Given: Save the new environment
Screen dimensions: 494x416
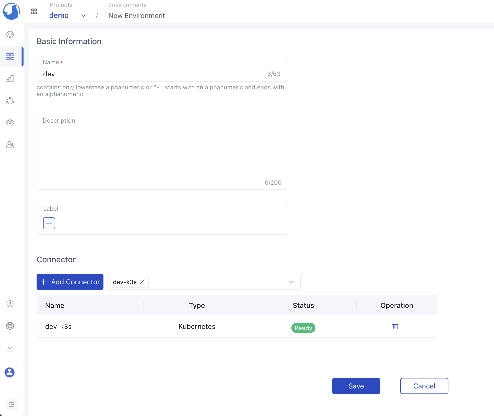Looking at the screenshot, I should click(x=356, y=386).
